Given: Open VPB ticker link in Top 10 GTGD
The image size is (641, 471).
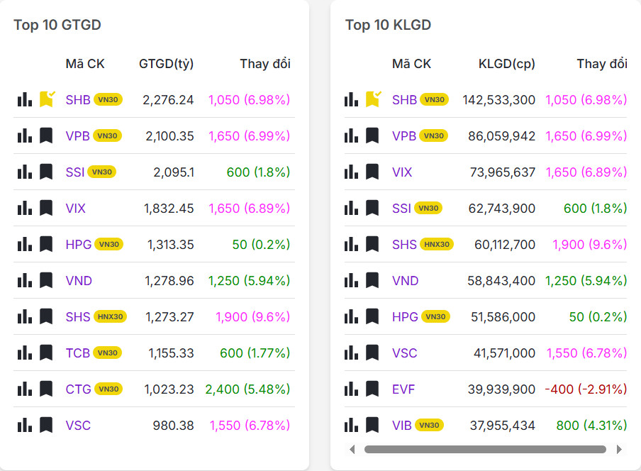Looking at the screenshot, I should tap(78, 135).
